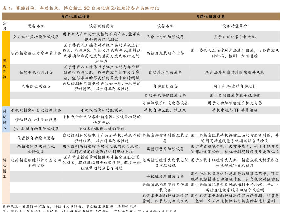The height and width of the screenshot is (212, 286).
Task: Select the 用于产品/索祥自动贴标 cell
Action: click(235, 86)
